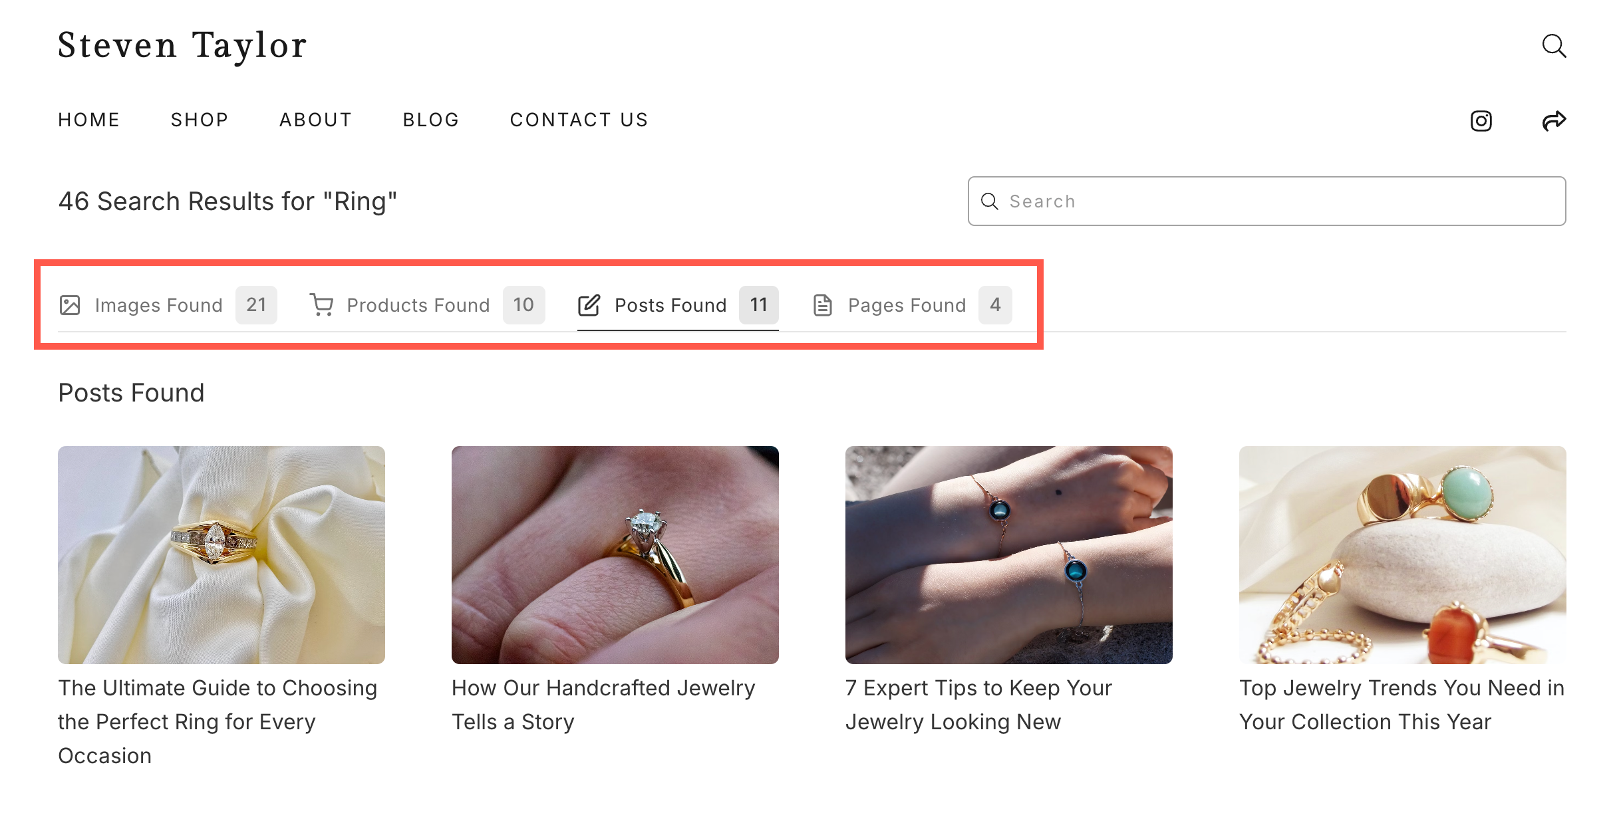
Task: Focus the Search input field
Action: 1266,201
